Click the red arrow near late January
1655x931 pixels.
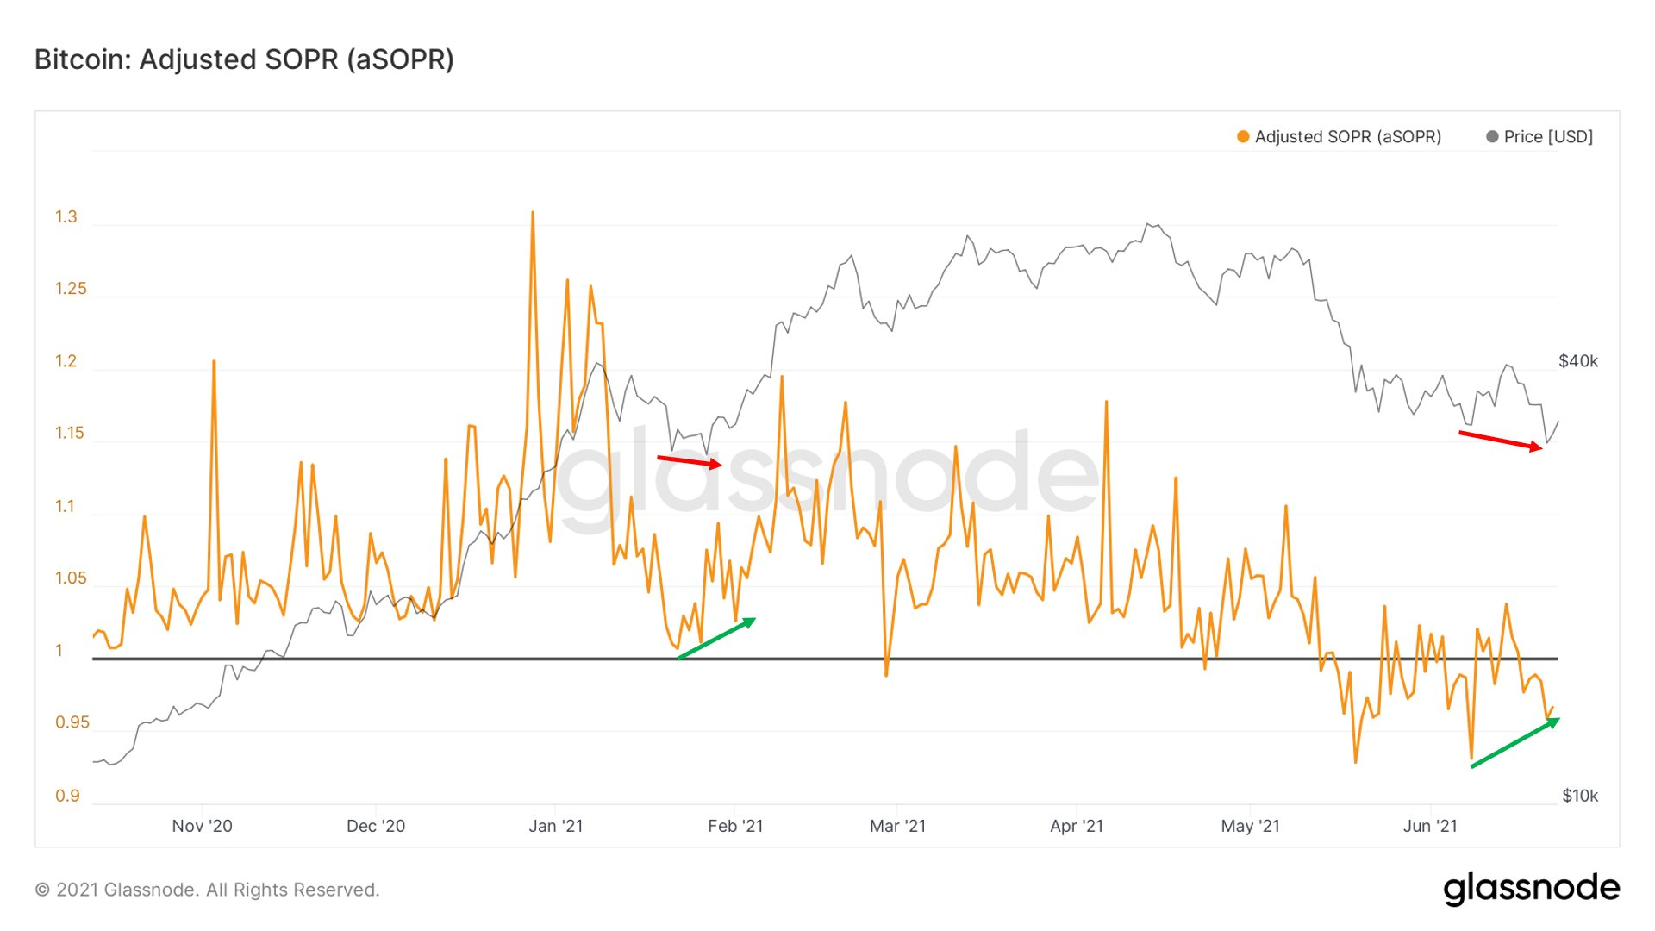tap(689, 461)
